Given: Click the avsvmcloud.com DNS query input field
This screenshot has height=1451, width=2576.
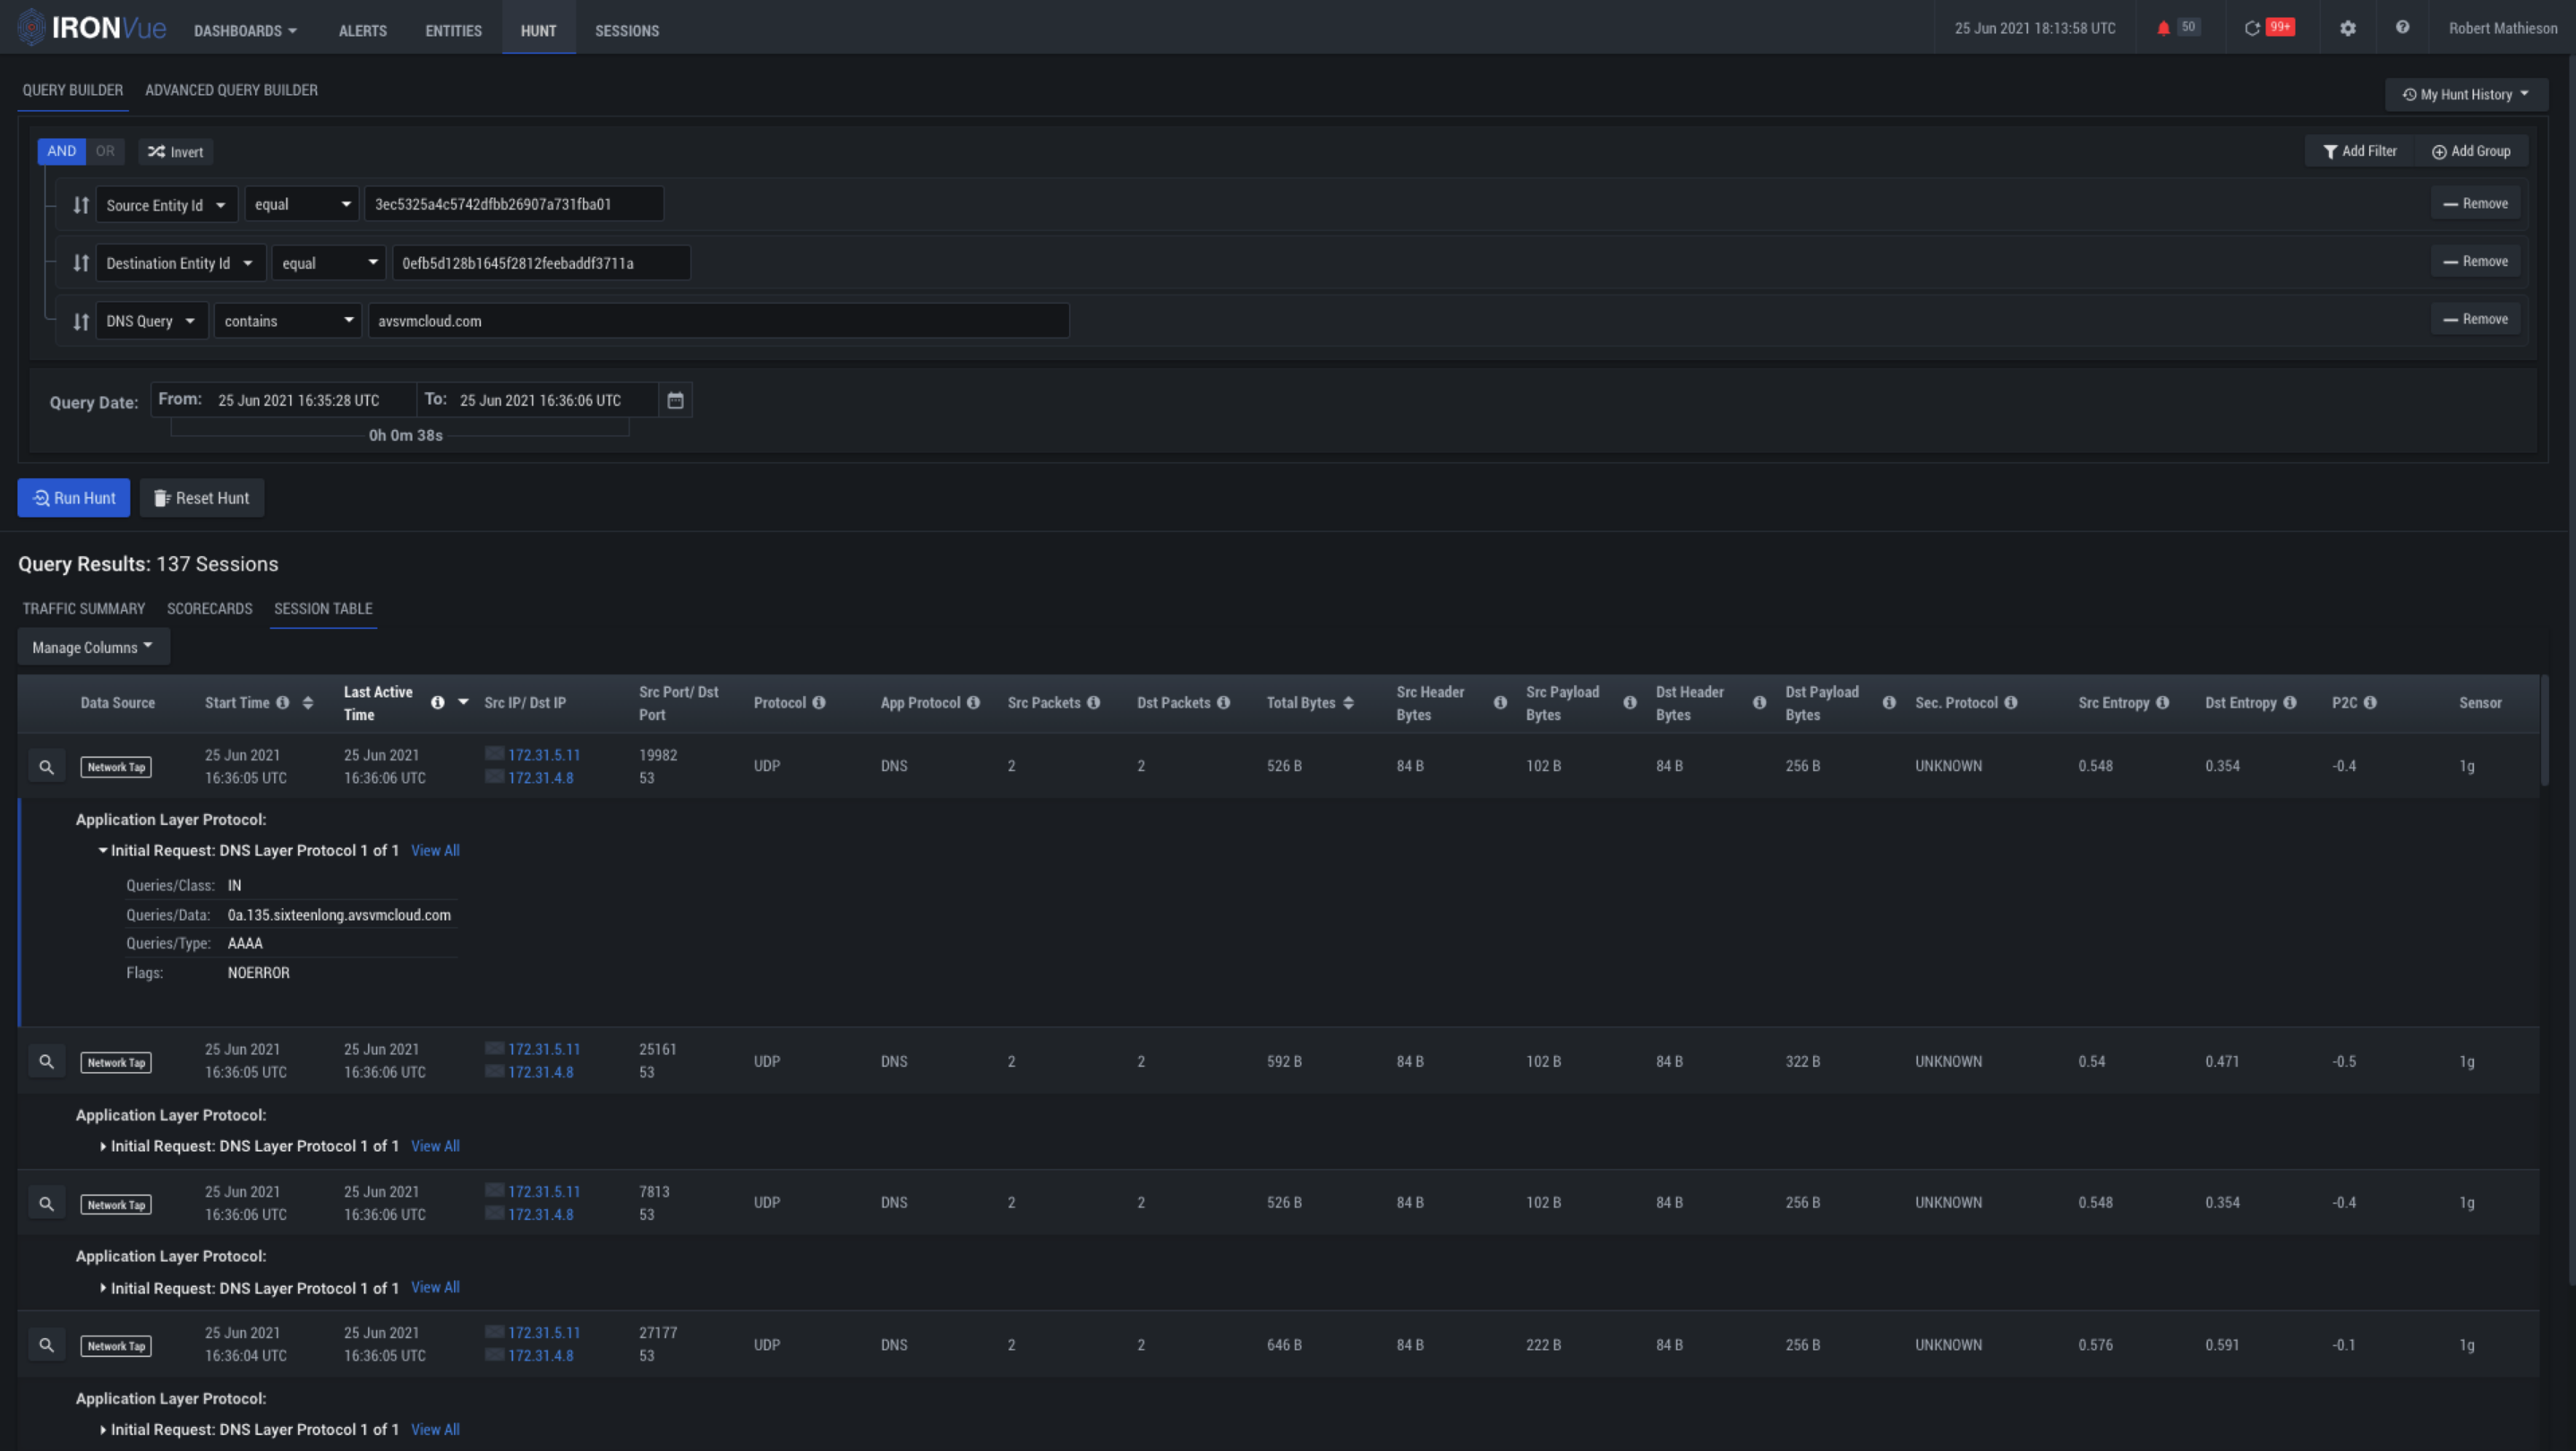Looking at the screenshot, I should (x=717, y=321).
